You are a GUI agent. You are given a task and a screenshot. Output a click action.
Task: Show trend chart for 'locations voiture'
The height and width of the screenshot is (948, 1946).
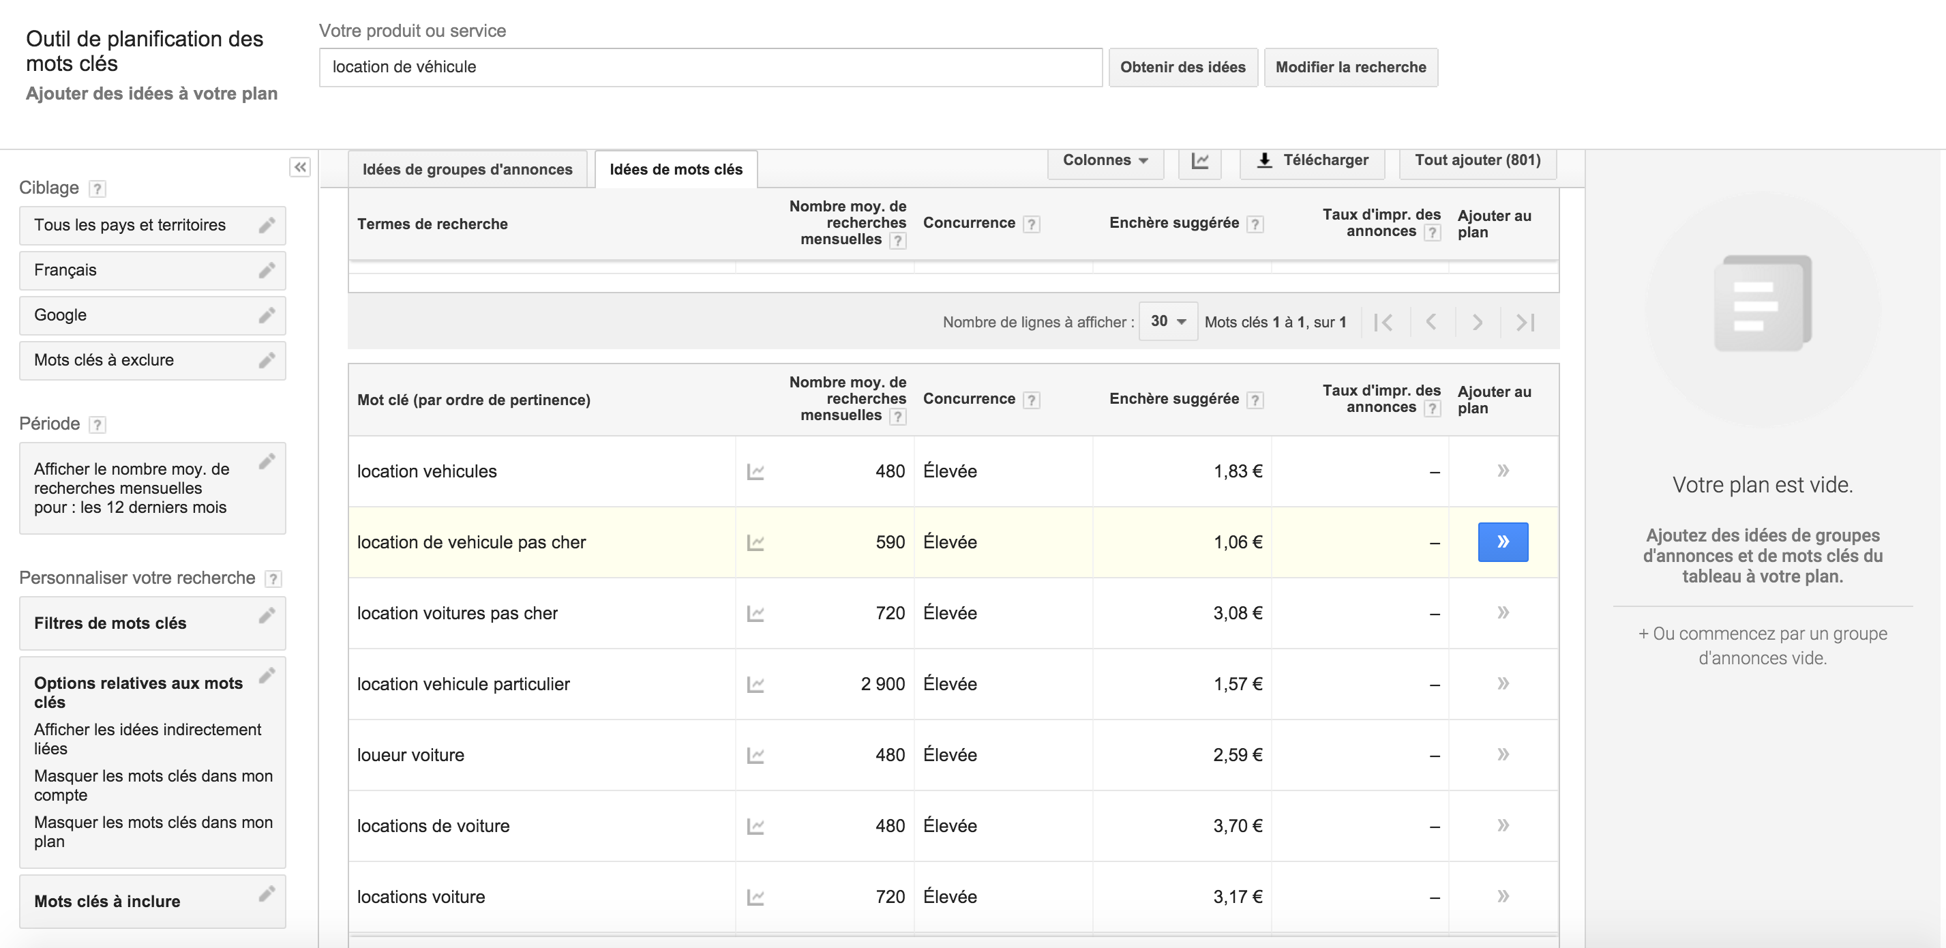pyautogui.click(x=755, y=898)
